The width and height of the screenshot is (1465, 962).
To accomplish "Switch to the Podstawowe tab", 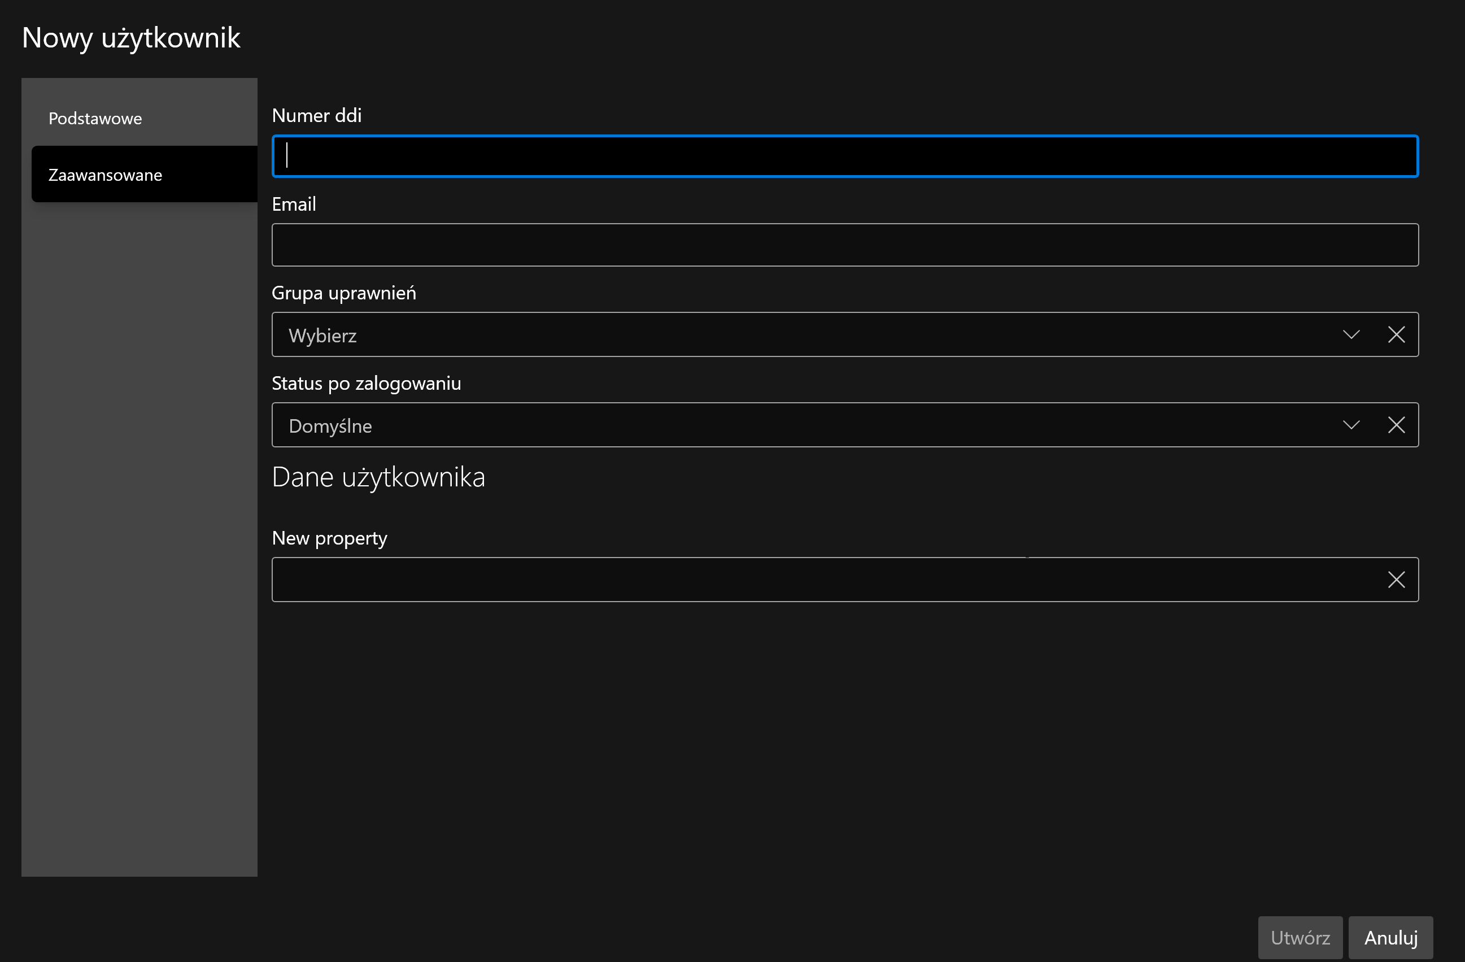I will [95, 118].
